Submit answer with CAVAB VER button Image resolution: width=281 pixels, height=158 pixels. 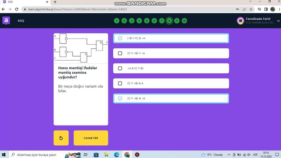[x=91, y=138]
